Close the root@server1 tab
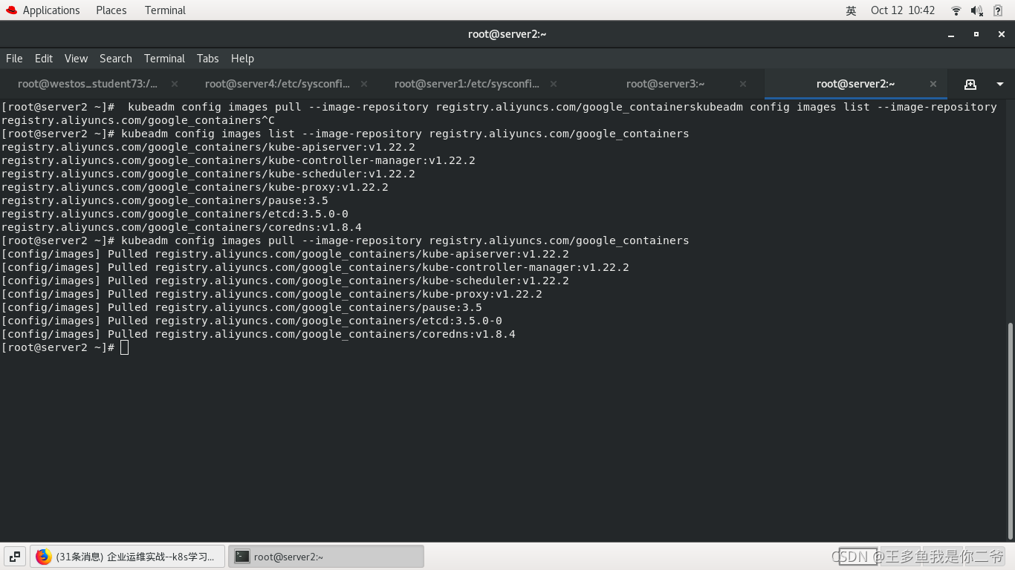The height and width of the screenshot is (570, 1015). (x=554, y=84)
